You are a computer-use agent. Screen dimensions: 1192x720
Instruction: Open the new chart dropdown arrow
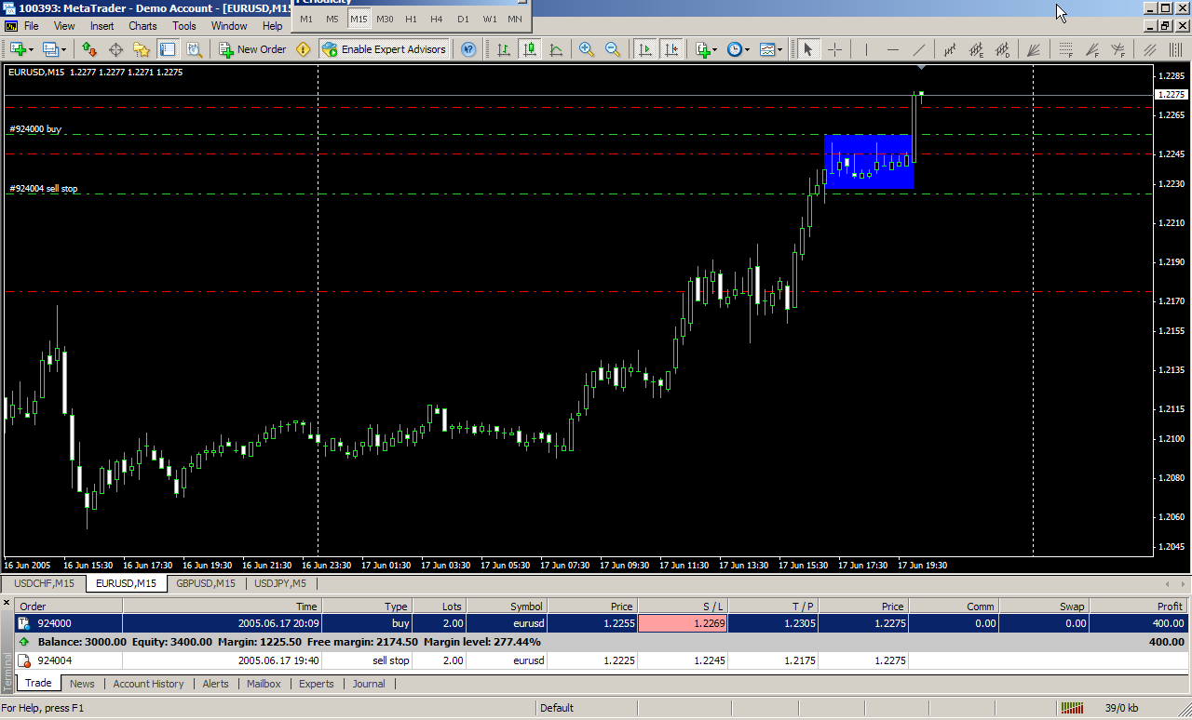(x=31, y=49)
